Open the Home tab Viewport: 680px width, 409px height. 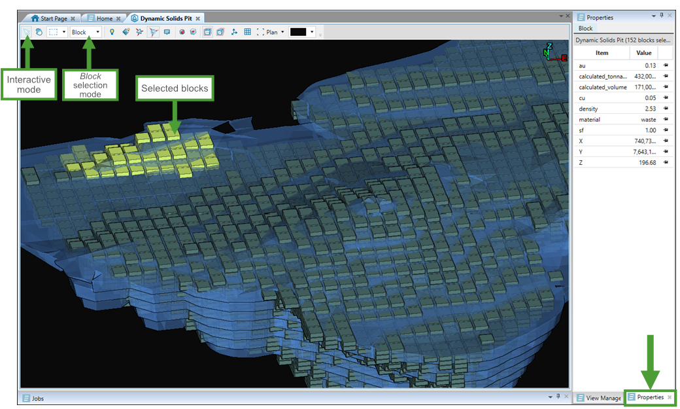pos(104,18)
